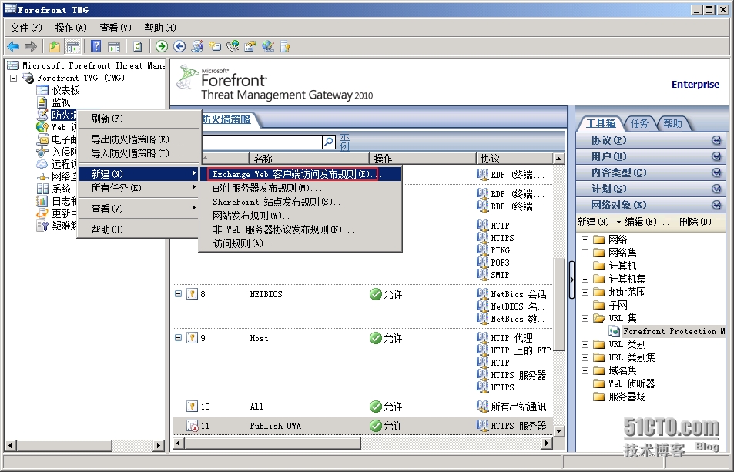The image size is (734, 472).
Task: Click the search magnifier icon beside the search box
Action: [329, 142]
